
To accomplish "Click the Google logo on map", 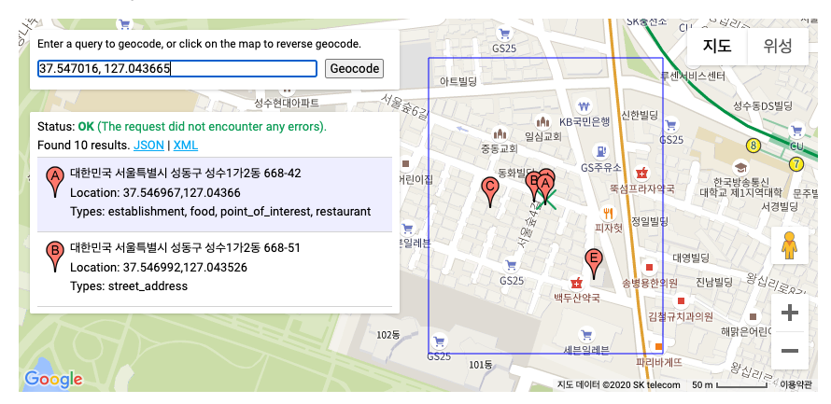I will (x=53, y=379).
